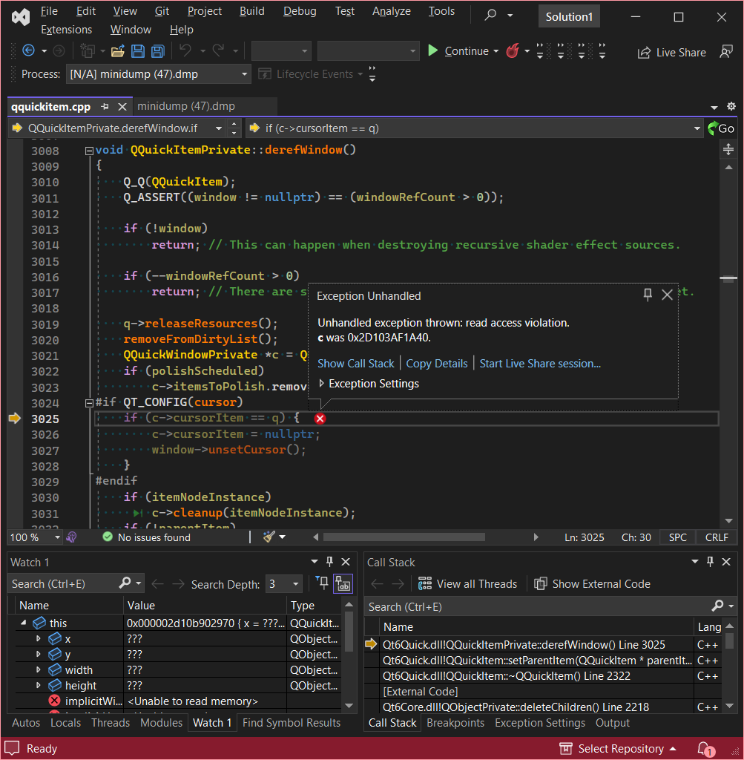
Task: Click the code editor vertical scrollbar
Action: click(728, 344)
